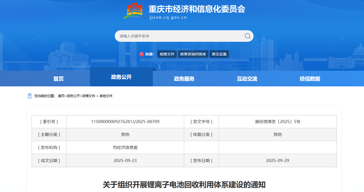
Task: Click the date 2025-09-23
Action: pos(125,160)
